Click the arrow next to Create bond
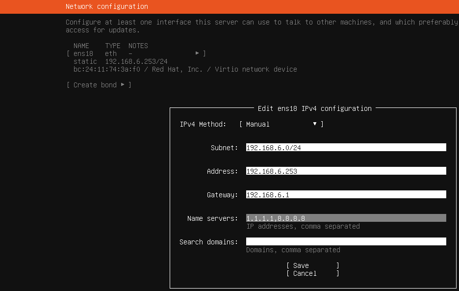Viewport: 459px width, 291px height. click(123, 85)
